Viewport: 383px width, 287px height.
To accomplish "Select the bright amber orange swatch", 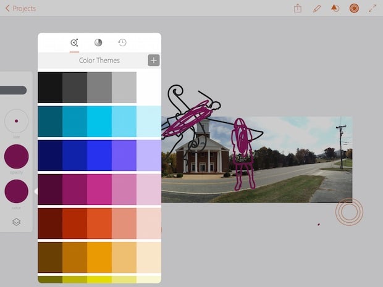I will tap(99, 257).
